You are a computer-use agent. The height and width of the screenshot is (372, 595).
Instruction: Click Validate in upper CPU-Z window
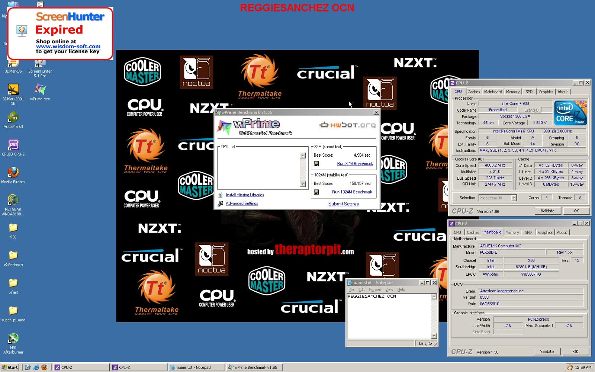(547, 211)
